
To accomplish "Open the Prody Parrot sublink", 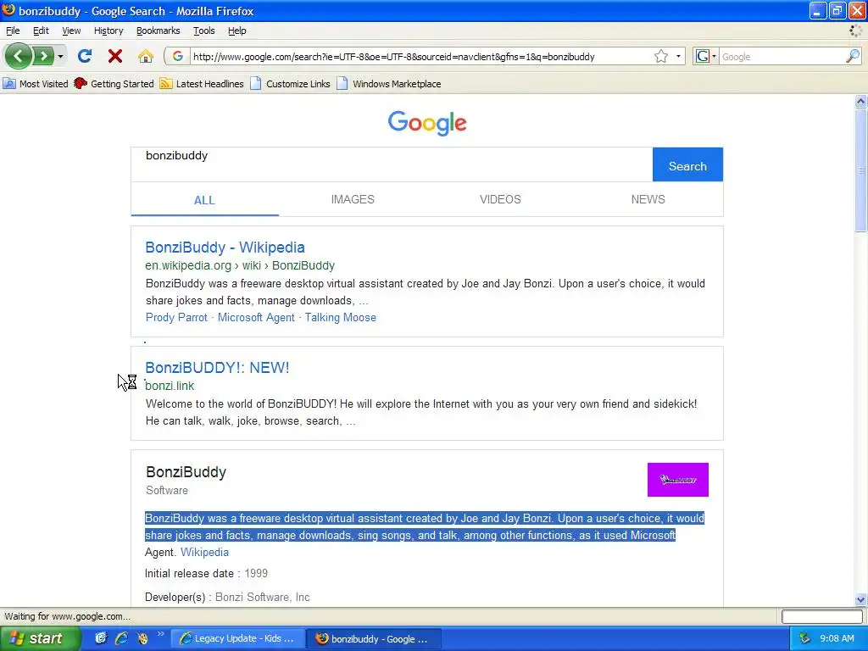I will pyautogui.click(x=176, y=317).
